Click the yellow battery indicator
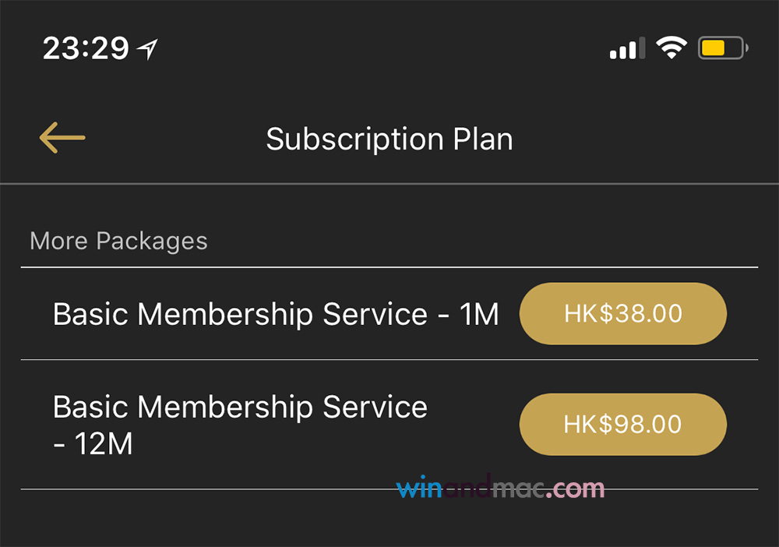The image size is (779, 547). (722, 49)
